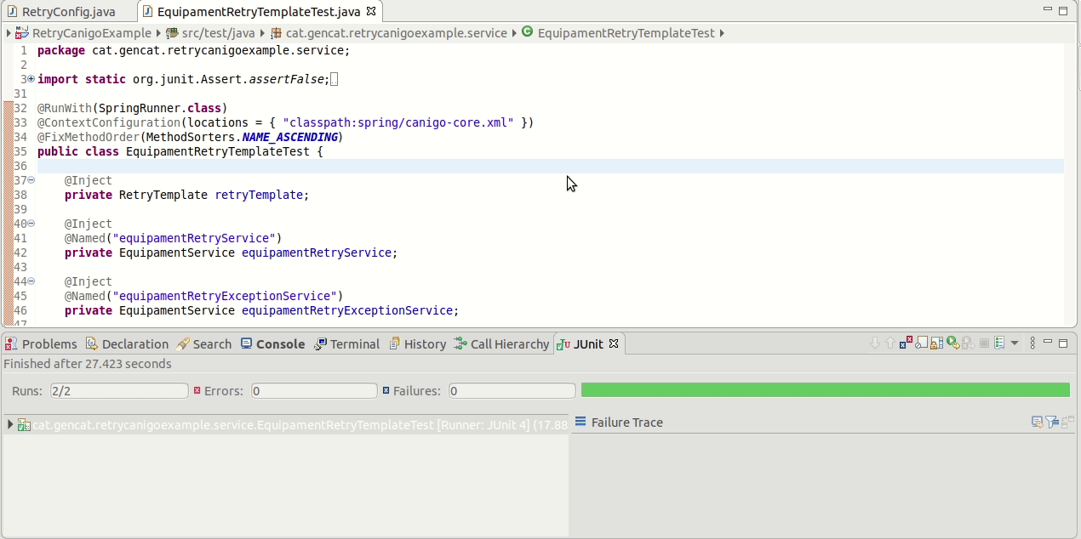
Task: Click Show Stack Trace in Console icon
Action: (1038, 422)
